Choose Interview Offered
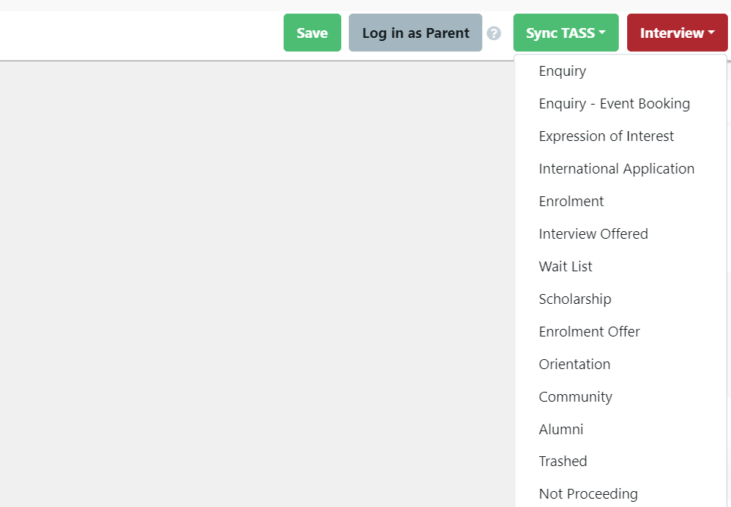Viewport: 731px width, 507px height. tap(593, 233)
